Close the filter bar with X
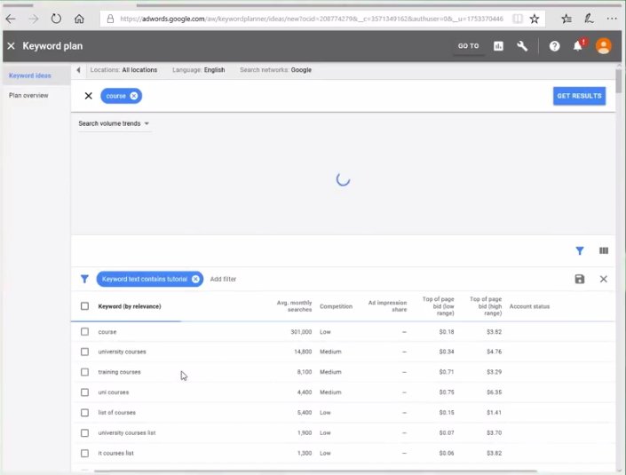The image size is (626, 475). pos(604,279)
